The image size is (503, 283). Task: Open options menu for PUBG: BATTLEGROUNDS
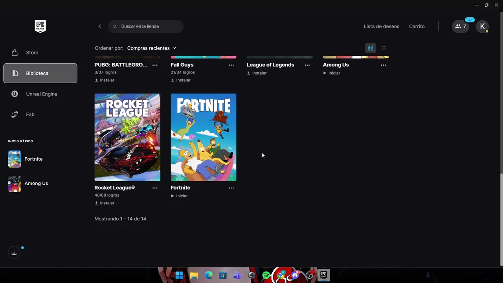[x=155, y=65]
